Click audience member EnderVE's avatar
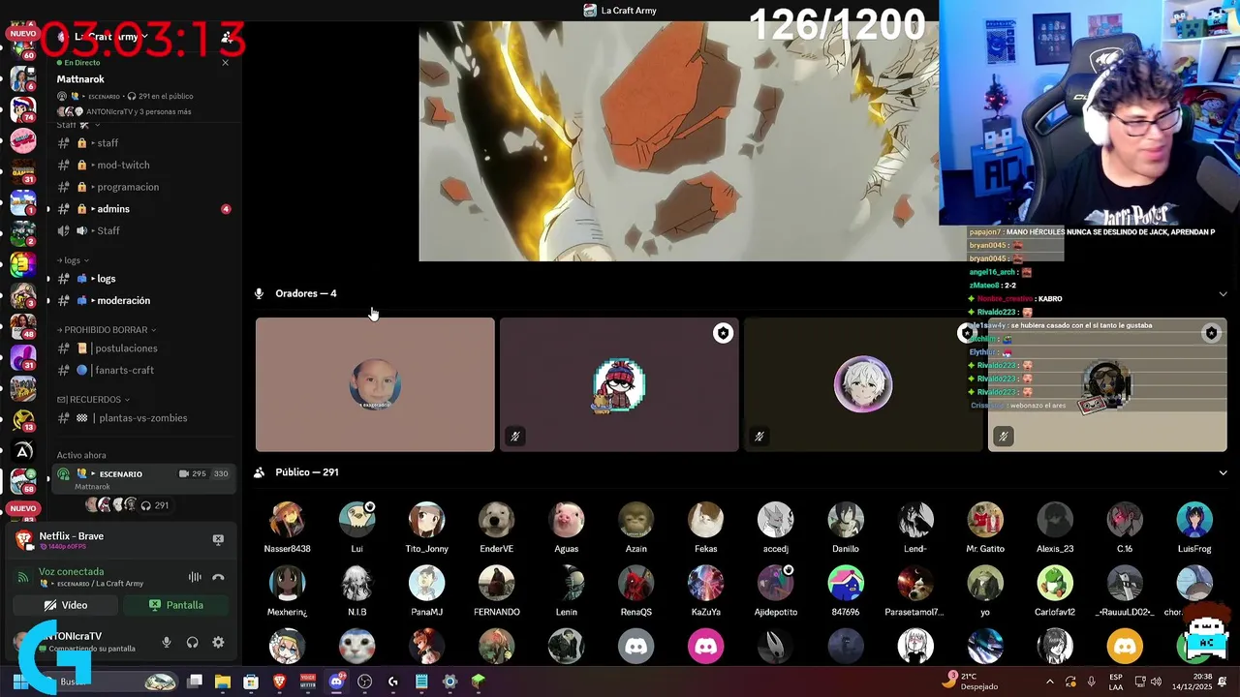This screenshot has height=697, width=1240. [496, 520]
